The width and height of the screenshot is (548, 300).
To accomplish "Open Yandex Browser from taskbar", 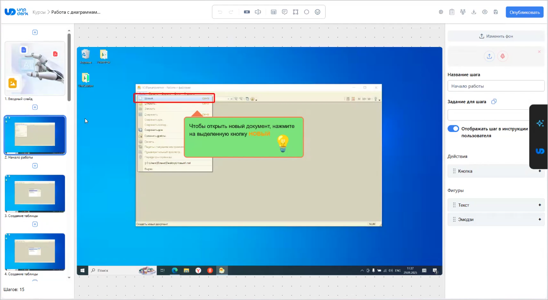I will tap(198, 270).
